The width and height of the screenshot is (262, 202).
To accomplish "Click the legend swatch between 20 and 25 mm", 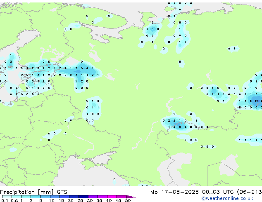I will pos(74,197).
